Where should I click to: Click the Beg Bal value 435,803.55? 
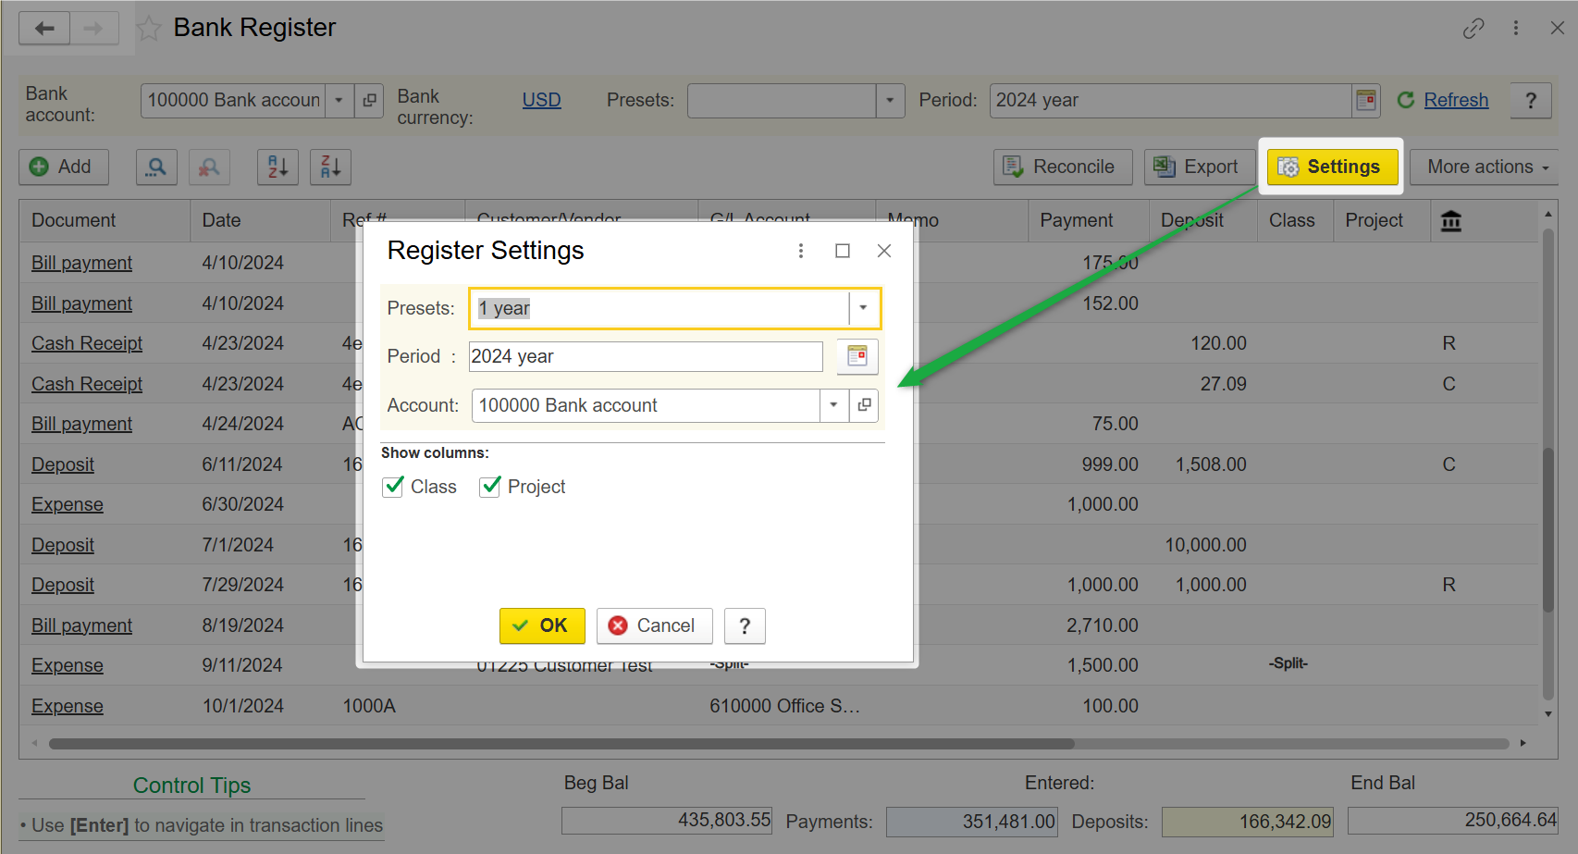(667, 820)
